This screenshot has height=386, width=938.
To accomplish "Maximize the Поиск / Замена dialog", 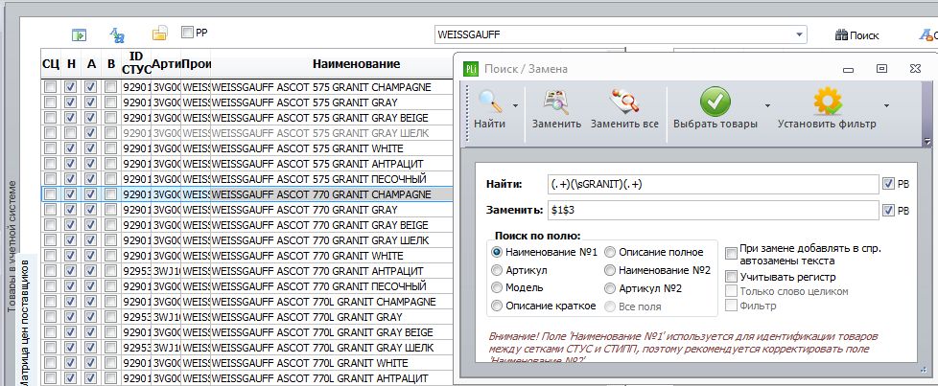I will (881, 69).
